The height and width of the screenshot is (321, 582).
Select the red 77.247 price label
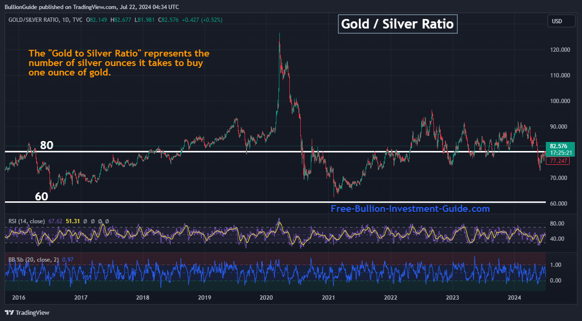pos(557,161)
